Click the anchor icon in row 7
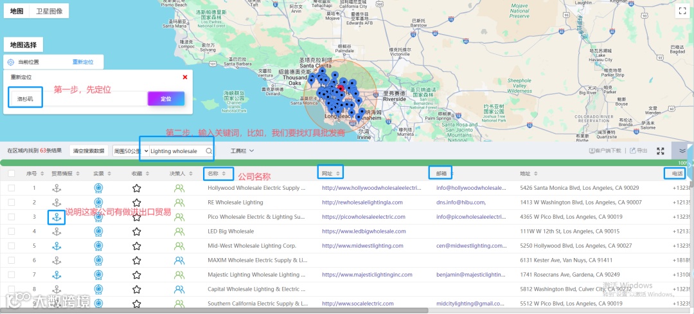This screenshot has width=694, height=314. (57, 275)
